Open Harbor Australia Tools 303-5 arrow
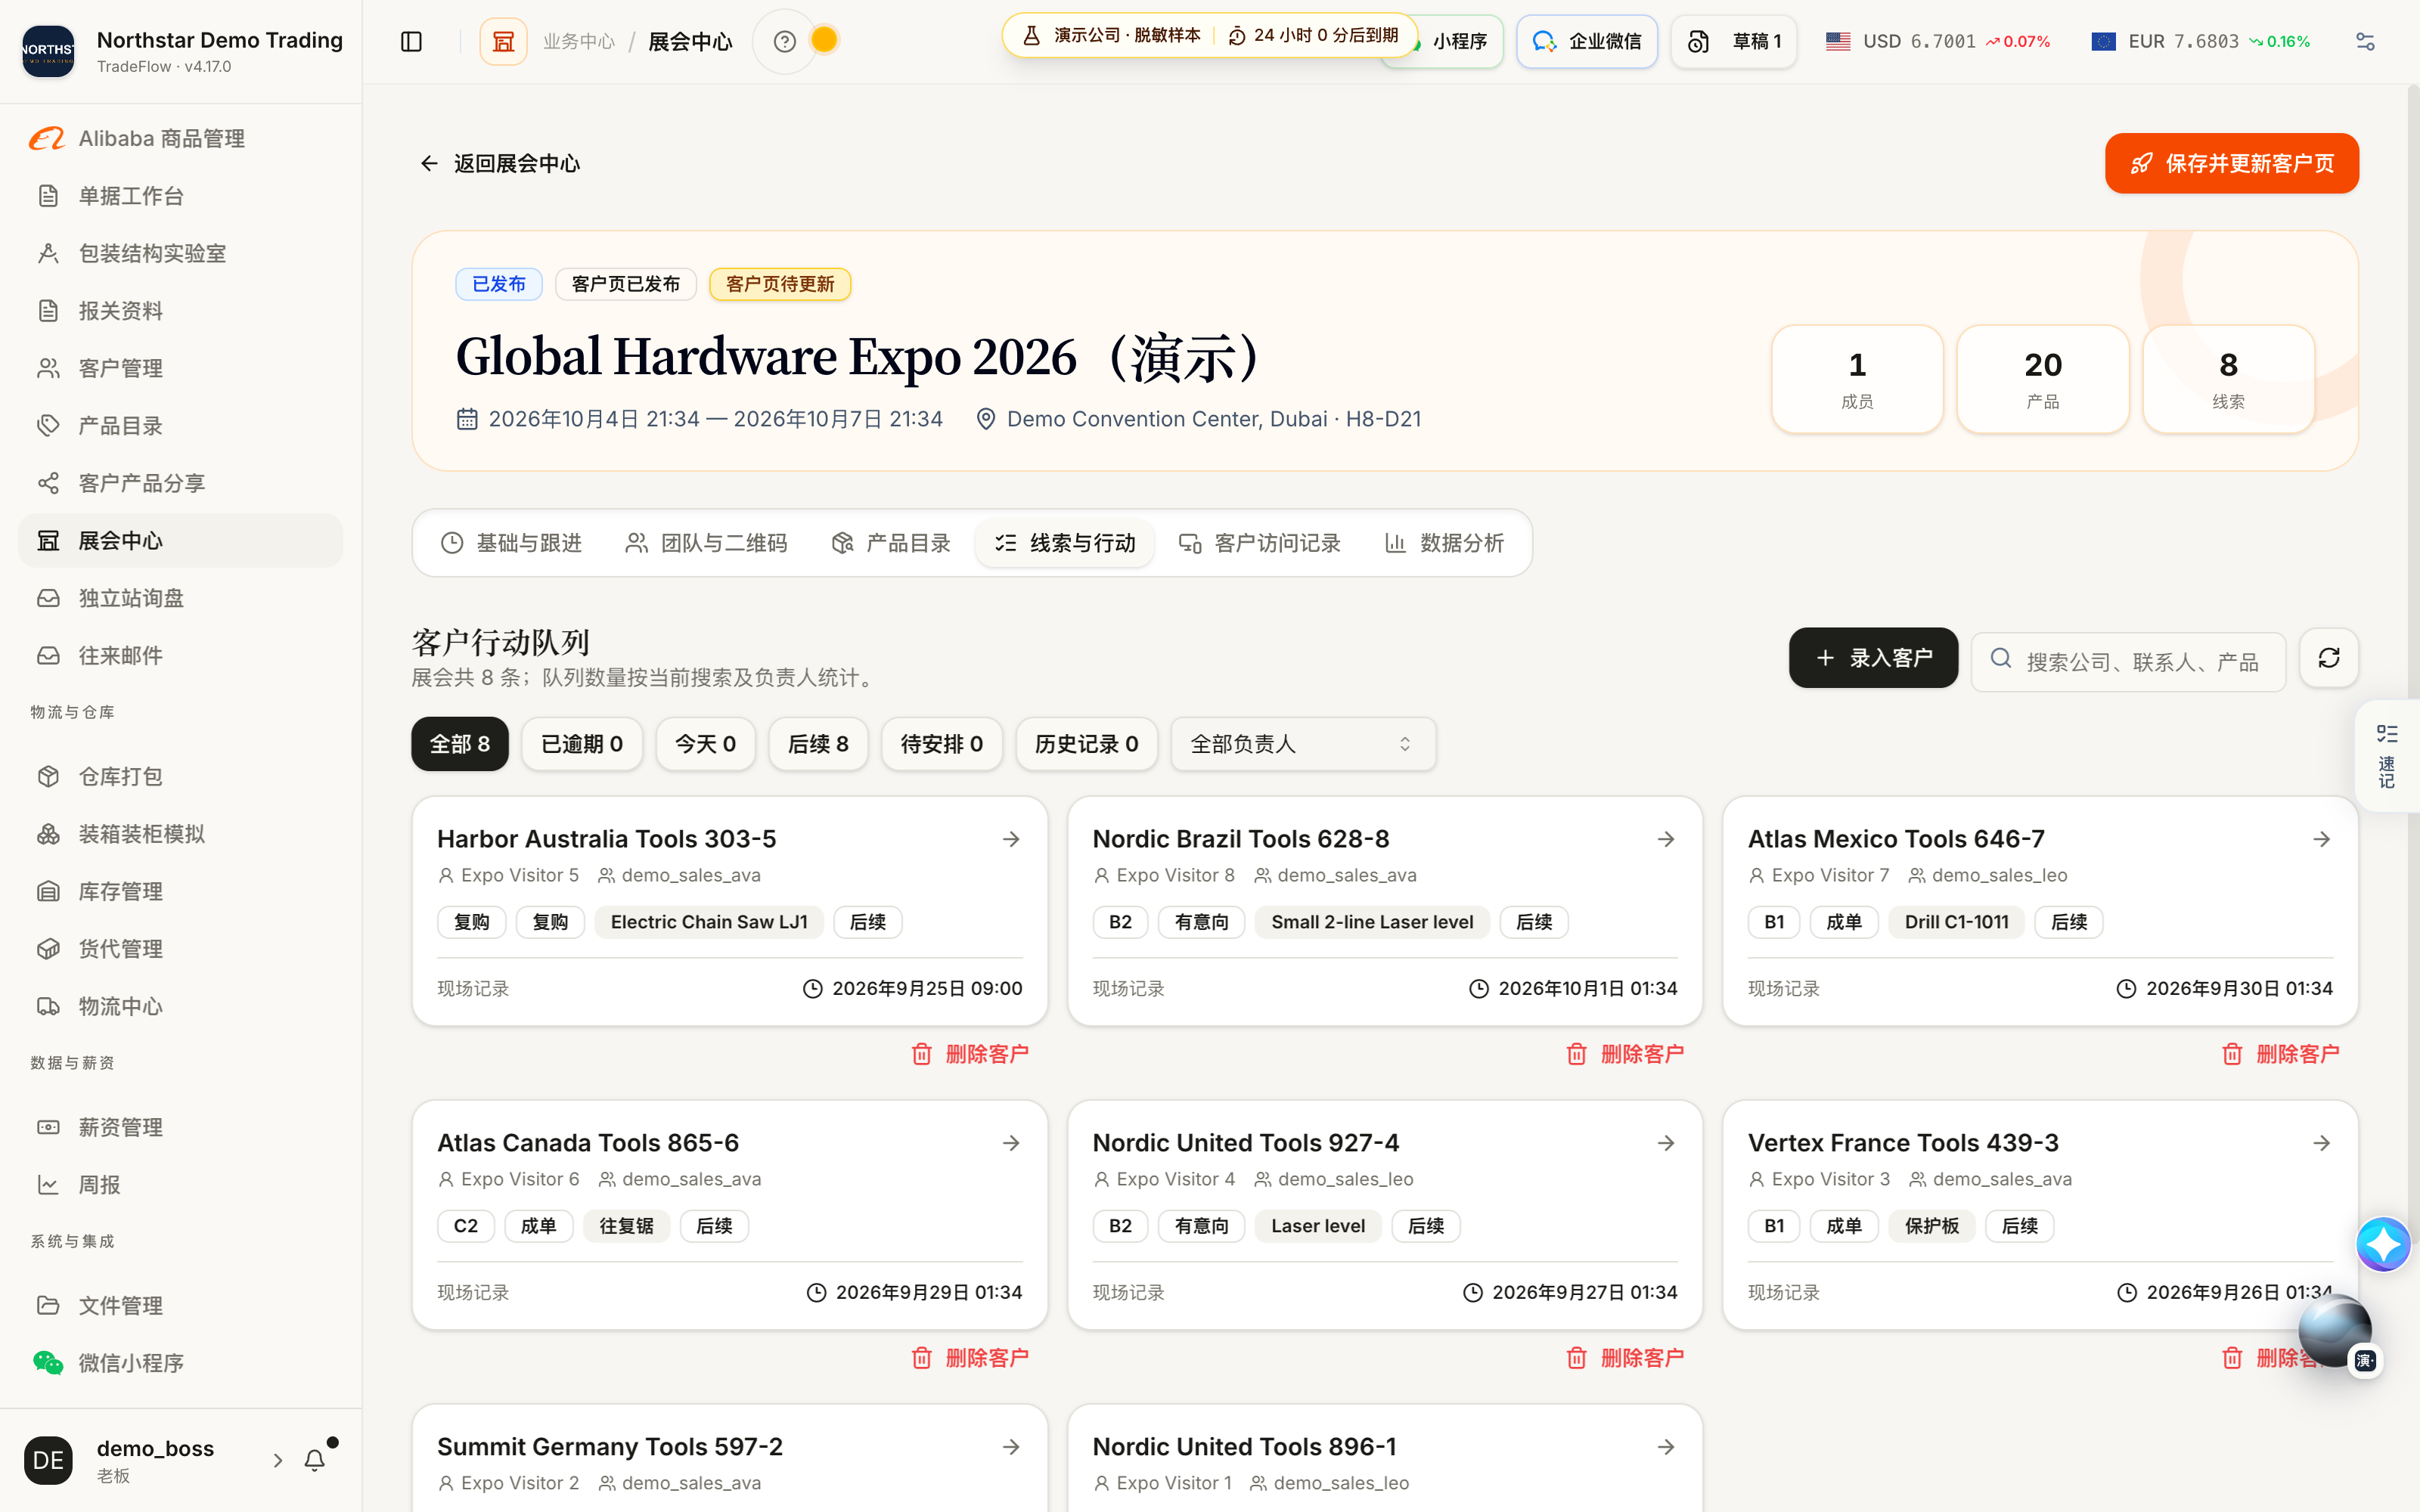The image size is (2420, 1512). [x=1011, y=839]
